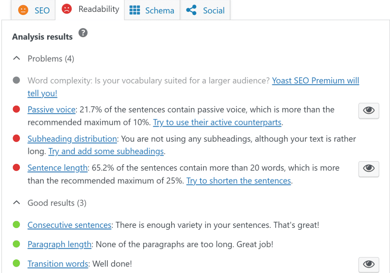Collapse the Good results (3) section
The image size is (390, 273).
pos(16,203)
